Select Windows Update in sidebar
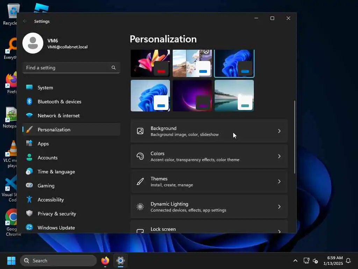The image size is (358, 269). pos(71,227)
